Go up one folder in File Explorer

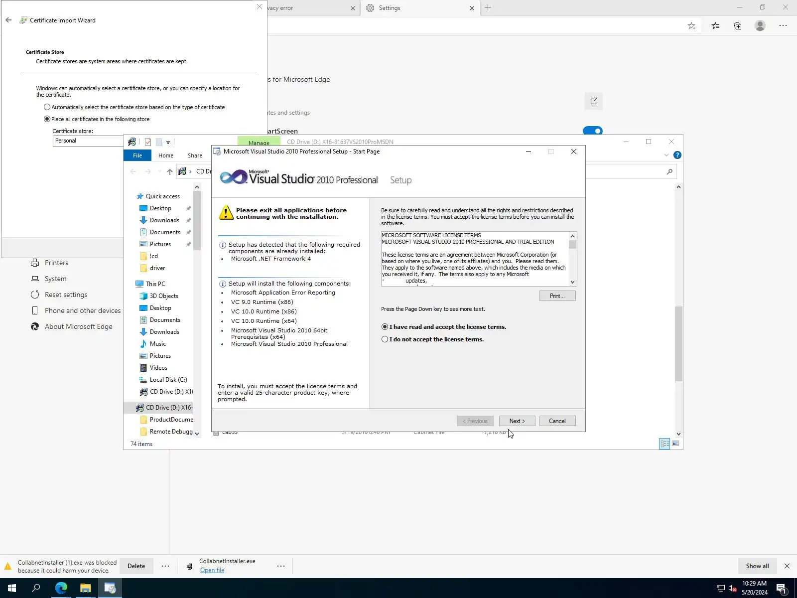tap(170, 171)
